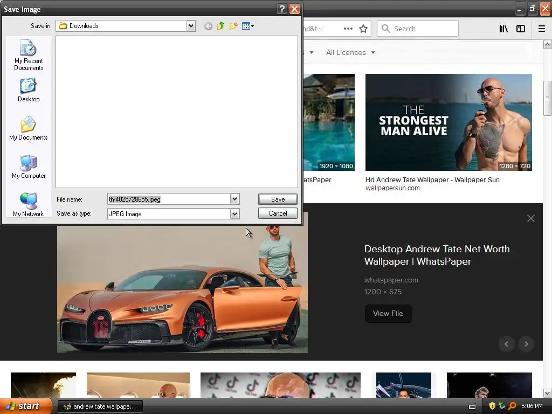Click andrew tate wallpaper taskbar button
The height and width of the screenshot is (414, 552).
click(100, 406)
